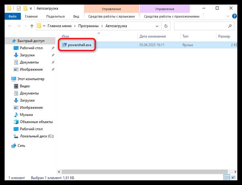The width and height of the screenshot is (242, 185).
Task: Refresh the Автозагрузка folder
Action: coord(166,26)
